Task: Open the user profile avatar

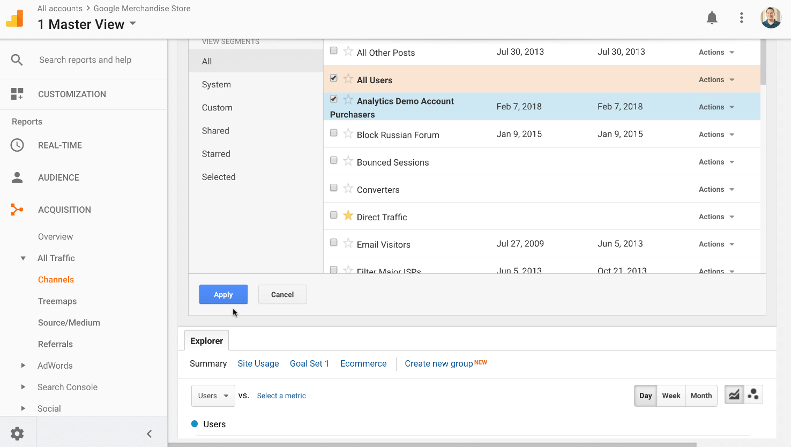Action: (771, 18)
